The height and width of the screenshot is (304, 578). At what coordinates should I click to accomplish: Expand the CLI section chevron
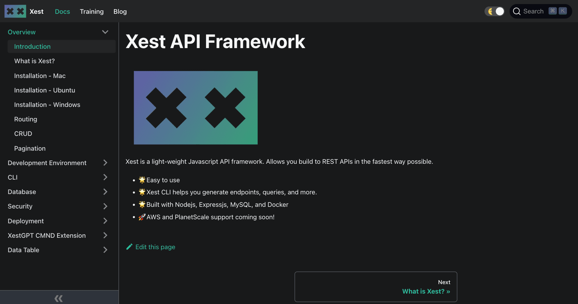tap(105, 177)
